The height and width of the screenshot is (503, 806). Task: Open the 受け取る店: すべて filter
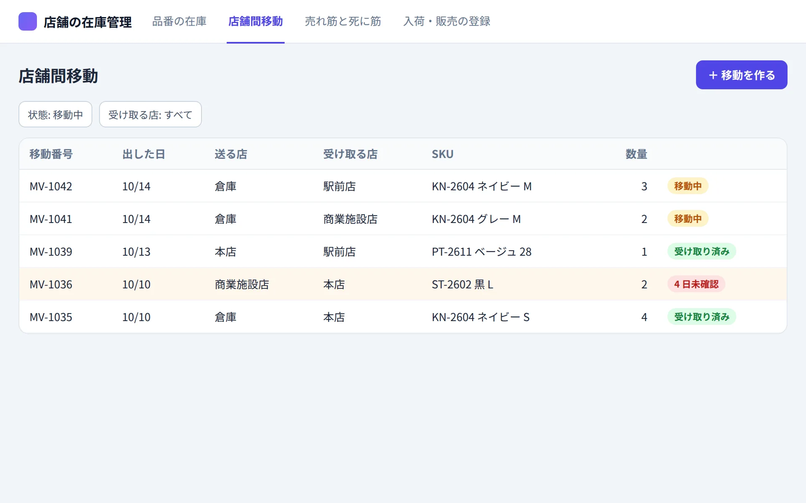click(x=150, y=114)
